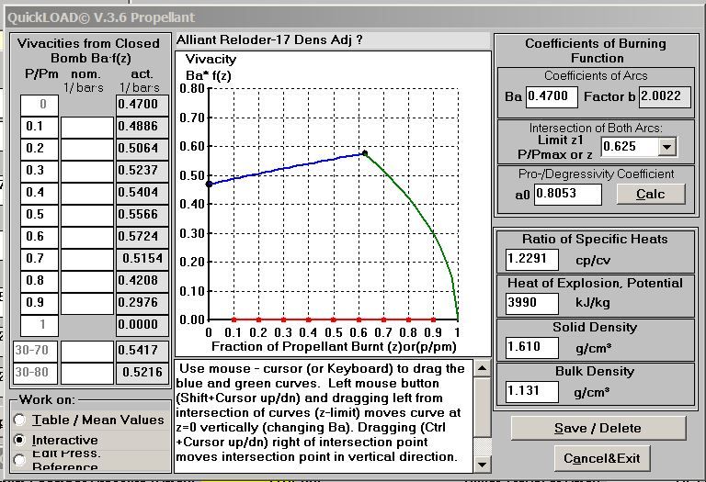Click the 30-80 range label cell

pyautogui.click(x=35, y=373)
